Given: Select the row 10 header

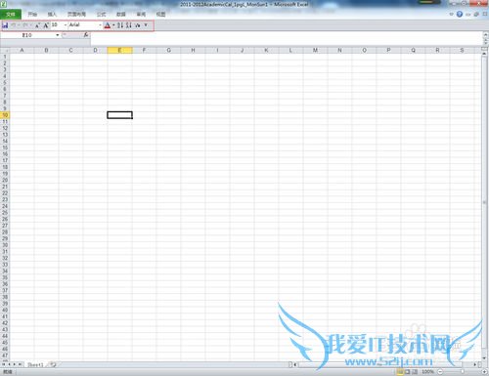Looking at the screenshot, I should [5, 115].
